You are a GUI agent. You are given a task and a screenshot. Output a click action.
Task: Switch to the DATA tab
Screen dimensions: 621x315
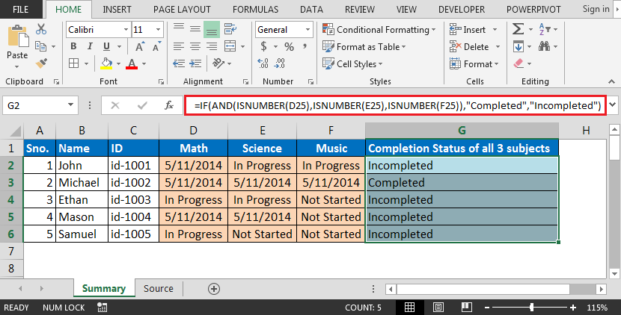click(312, 10)
